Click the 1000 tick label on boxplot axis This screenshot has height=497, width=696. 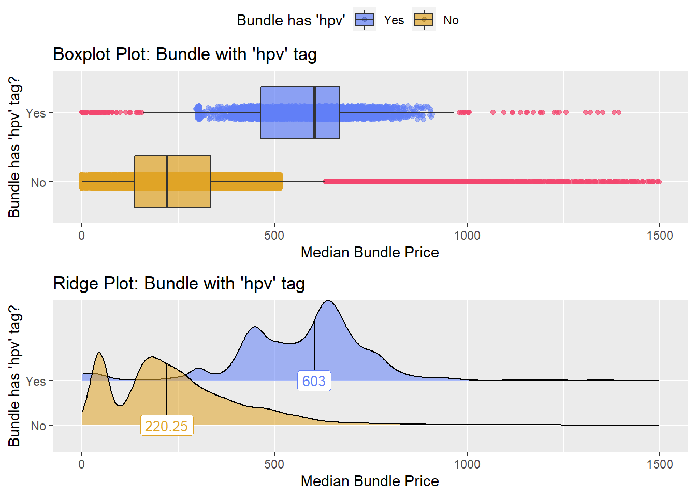467,236
